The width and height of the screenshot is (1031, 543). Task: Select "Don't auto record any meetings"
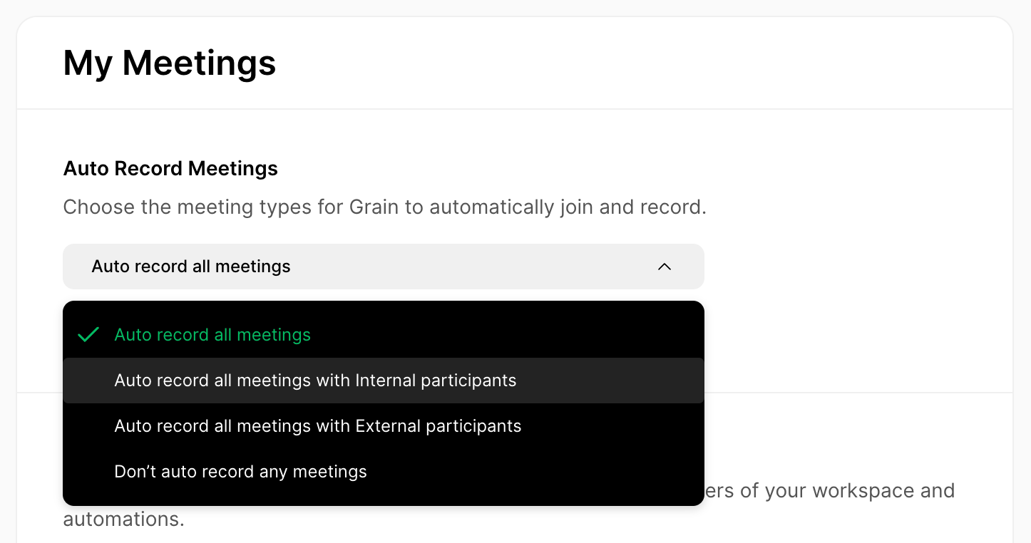point(240,472)
